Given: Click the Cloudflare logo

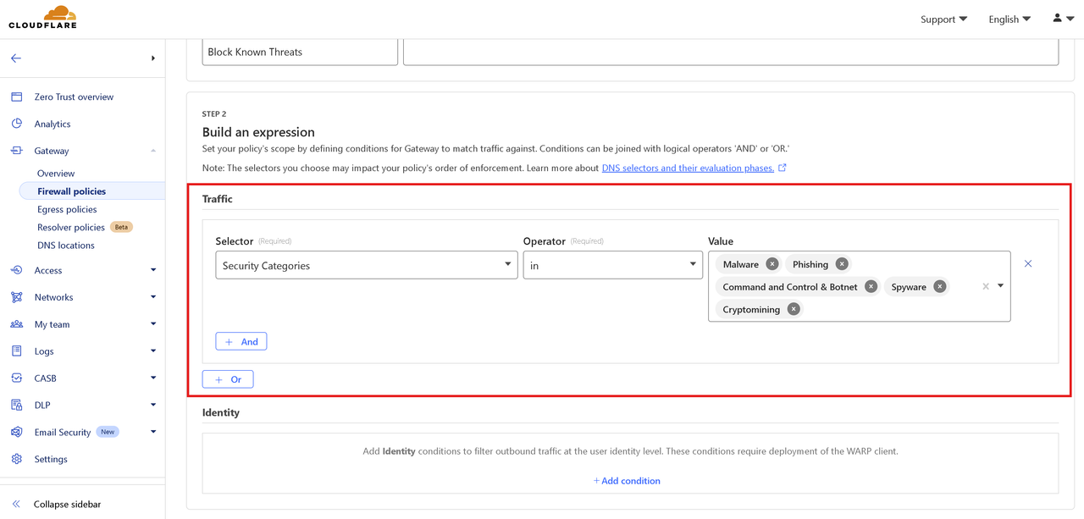Looking at the screenshot, I should pyautogui.click(x=42, y=18).
